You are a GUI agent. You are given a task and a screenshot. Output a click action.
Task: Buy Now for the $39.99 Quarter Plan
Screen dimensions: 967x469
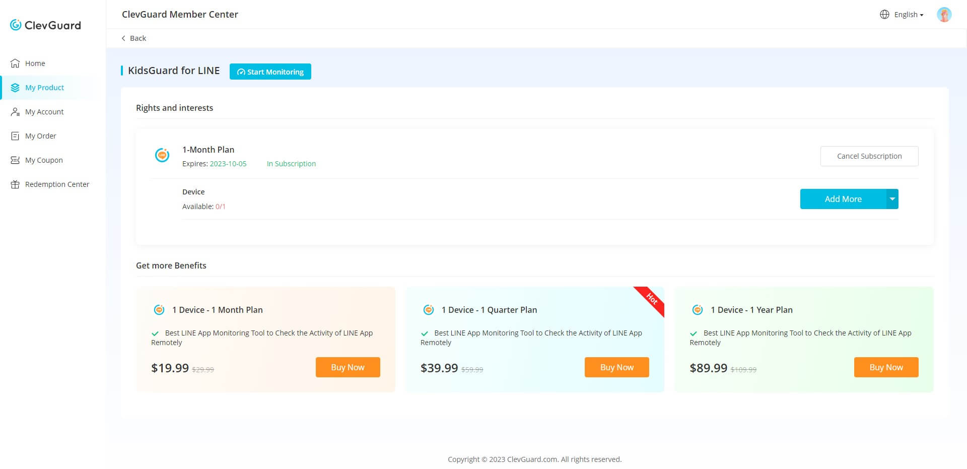[617, 367]
